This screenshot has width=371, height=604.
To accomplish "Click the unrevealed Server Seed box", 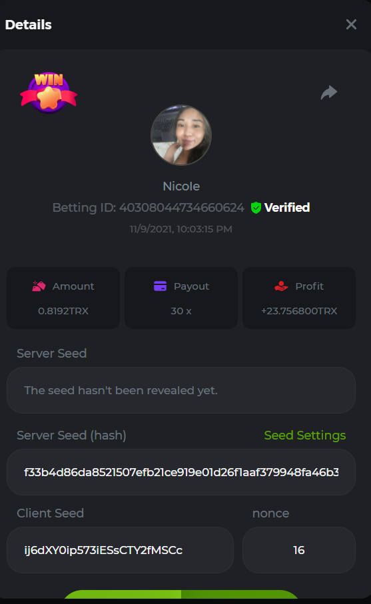I will click(181, 390).
